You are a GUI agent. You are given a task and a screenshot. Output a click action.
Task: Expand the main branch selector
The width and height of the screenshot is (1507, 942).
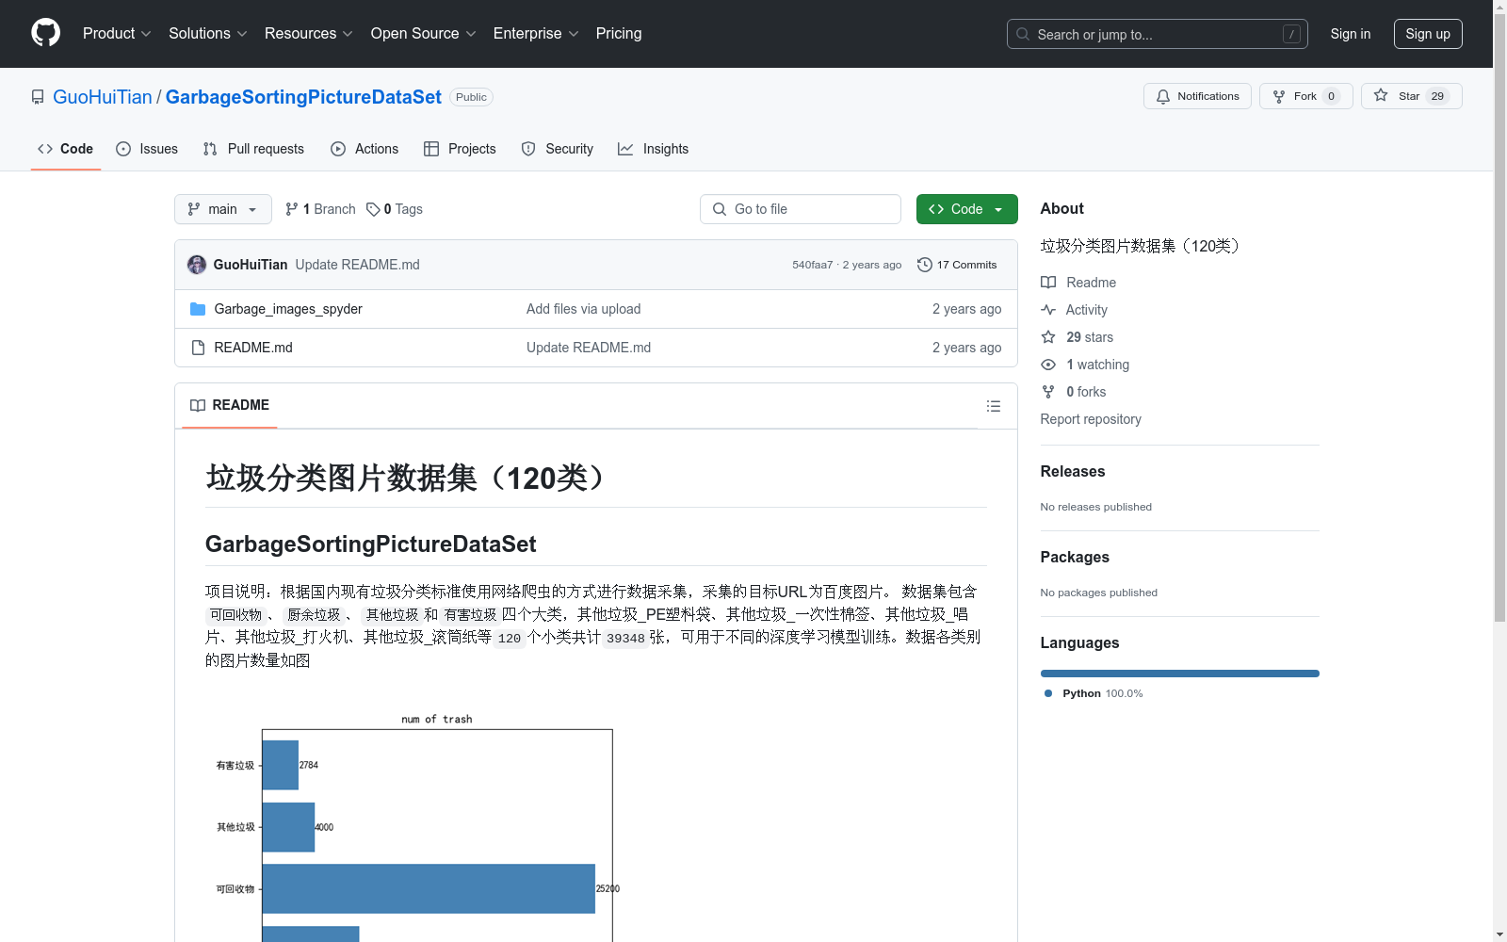tap(222, 209)
